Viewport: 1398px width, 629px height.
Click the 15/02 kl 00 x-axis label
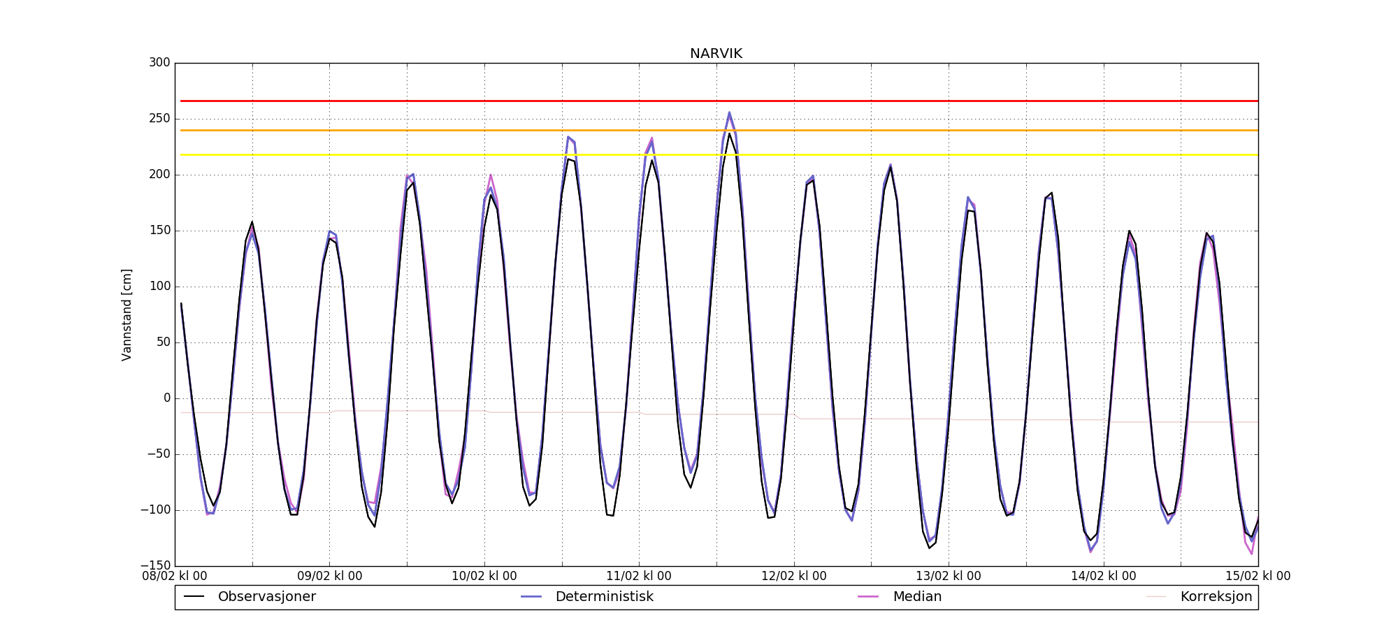(1258, 577)
